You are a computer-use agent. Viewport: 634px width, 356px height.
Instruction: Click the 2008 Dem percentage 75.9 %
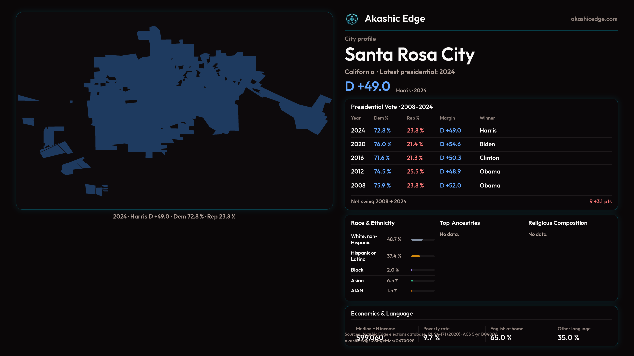[x=382, y=186]
